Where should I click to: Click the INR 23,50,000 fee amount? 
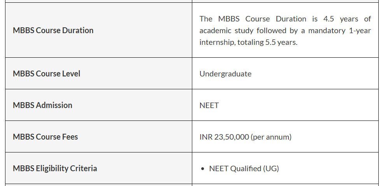[224, 137]
